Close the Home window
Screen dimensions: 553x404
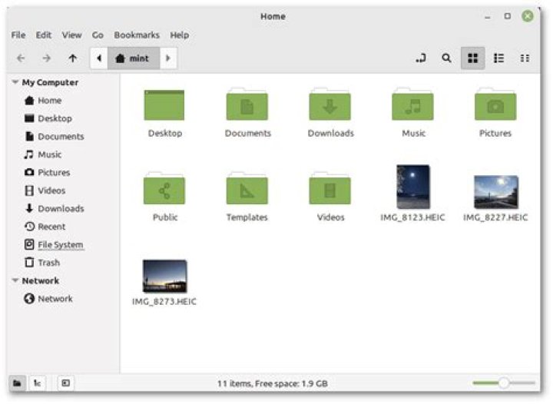528,16
